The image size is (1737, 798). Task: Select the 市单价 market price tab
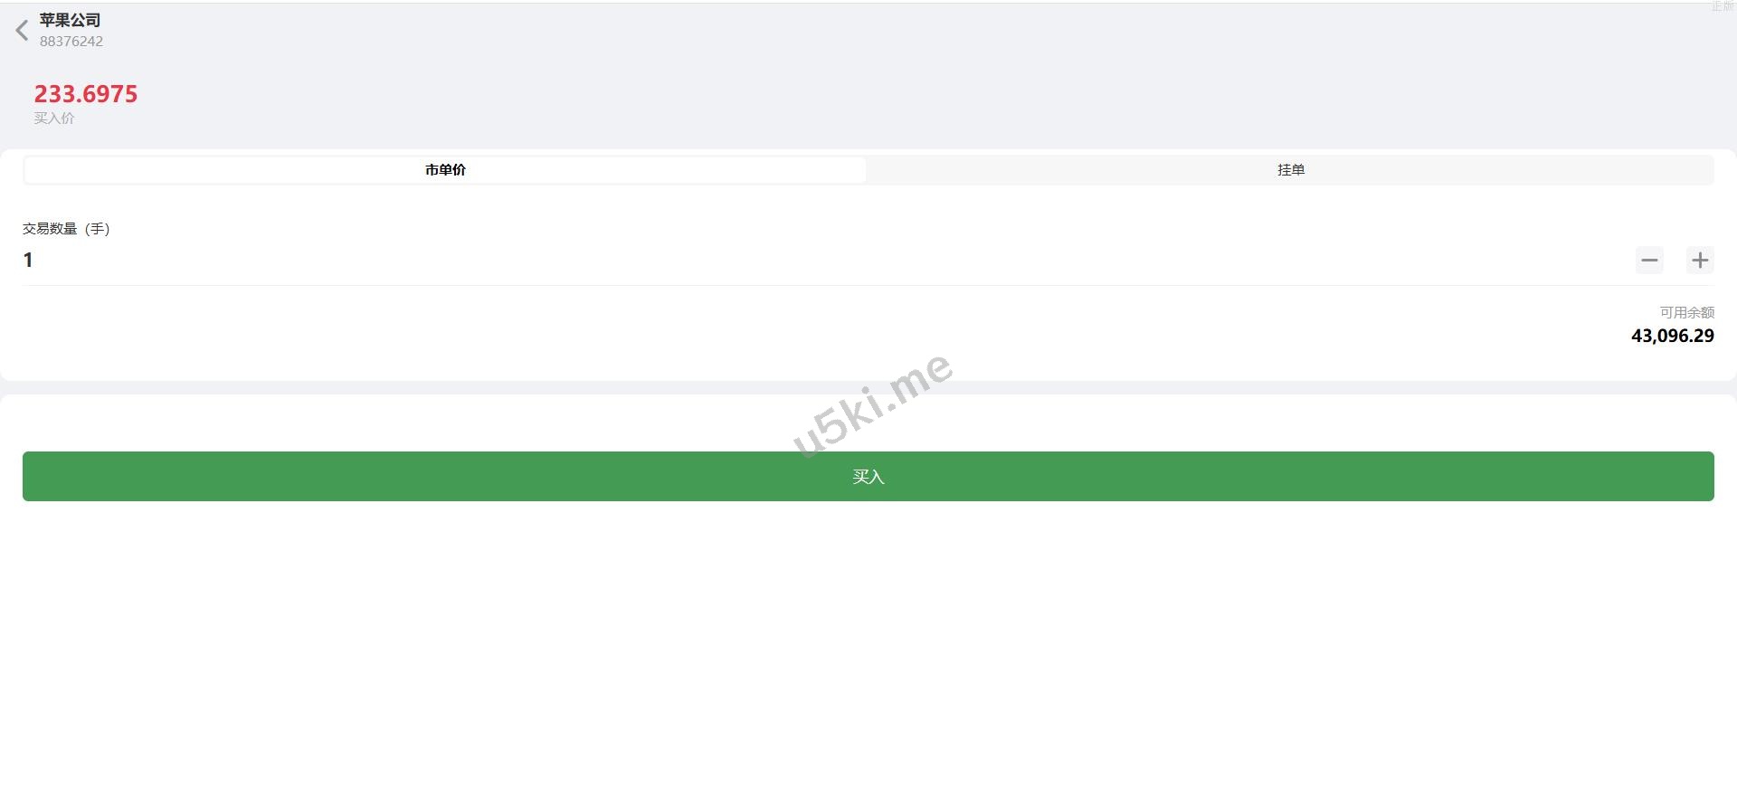point(445,170)
